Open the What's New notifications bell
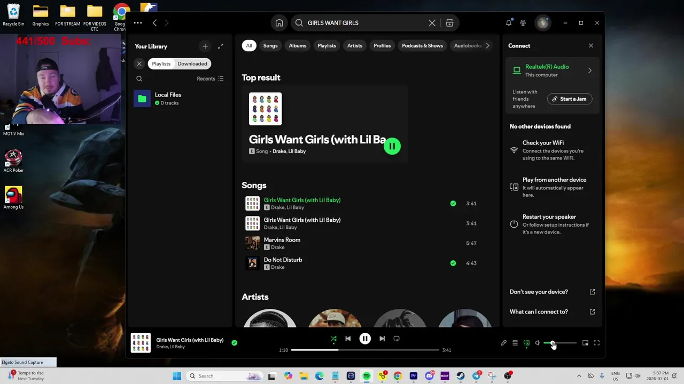Screen dimensions: 684x384 pyautogui.click(x=509, y=23)
